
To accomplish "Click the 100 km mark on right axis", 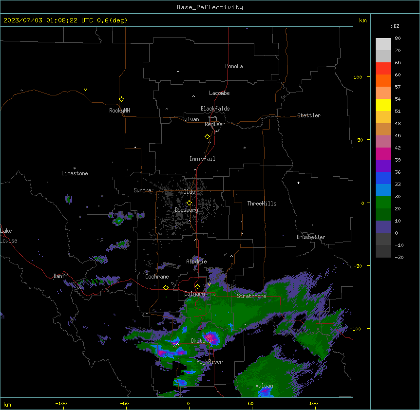I will [358, 77].
